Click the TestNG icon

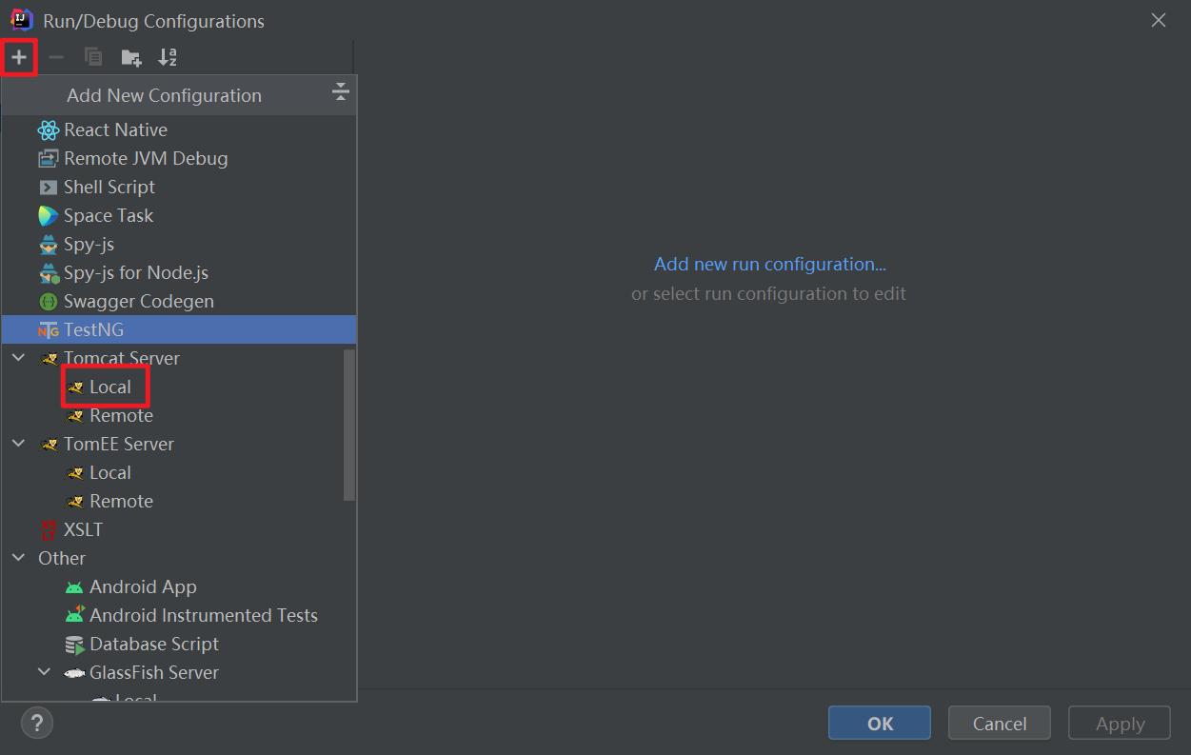[x=49, y=330]
